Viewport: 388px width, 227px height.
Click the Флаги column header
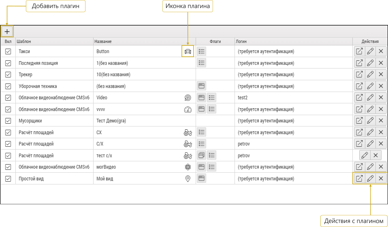click(215, 42)
